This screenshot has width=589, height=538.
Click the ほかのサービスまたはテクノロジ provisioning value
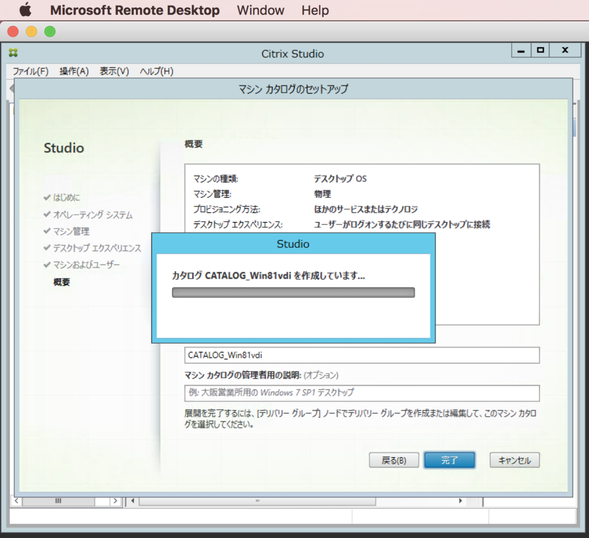click(x=366, y=209)
